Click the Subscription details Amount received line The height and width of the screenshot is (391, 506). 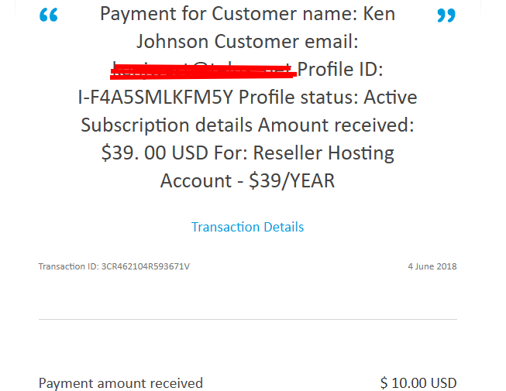[x=247, y=125]
